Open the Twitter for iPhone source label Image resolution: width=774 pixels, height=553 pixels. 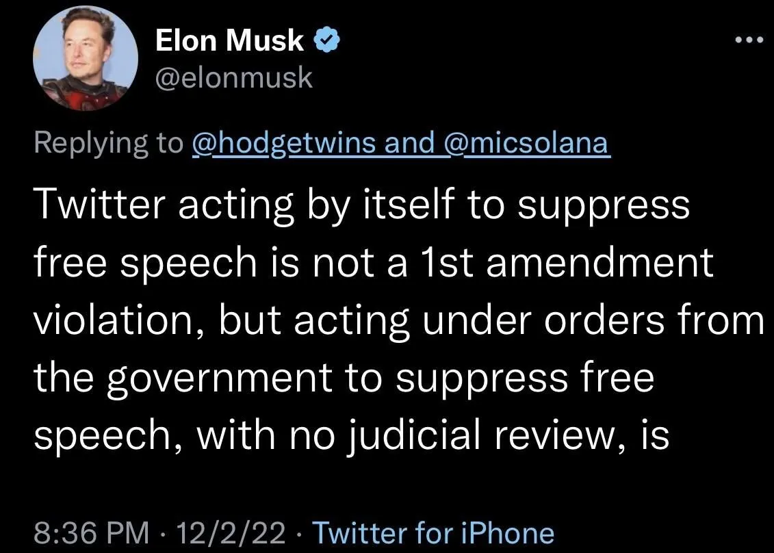pos(433,532)
